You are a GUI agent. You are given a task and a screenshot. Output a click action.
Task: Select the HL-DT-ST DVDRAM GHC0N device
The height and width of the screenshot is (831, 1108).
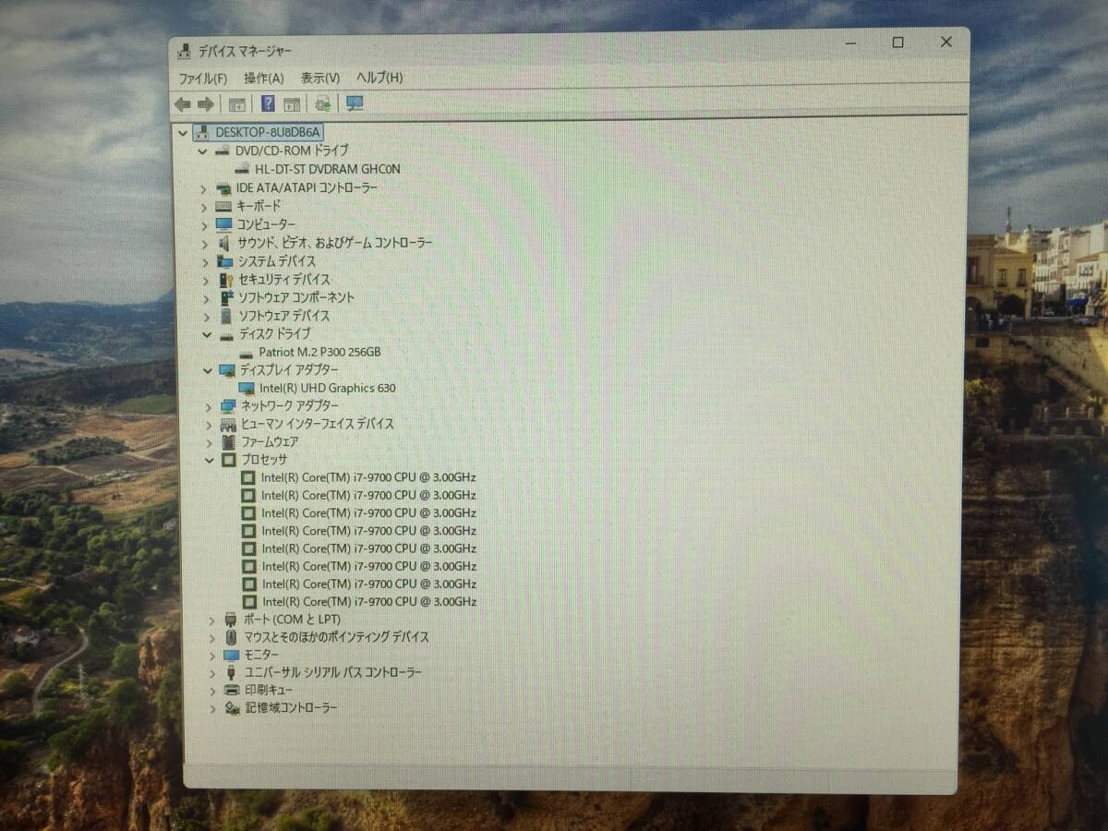coord(328,169)
